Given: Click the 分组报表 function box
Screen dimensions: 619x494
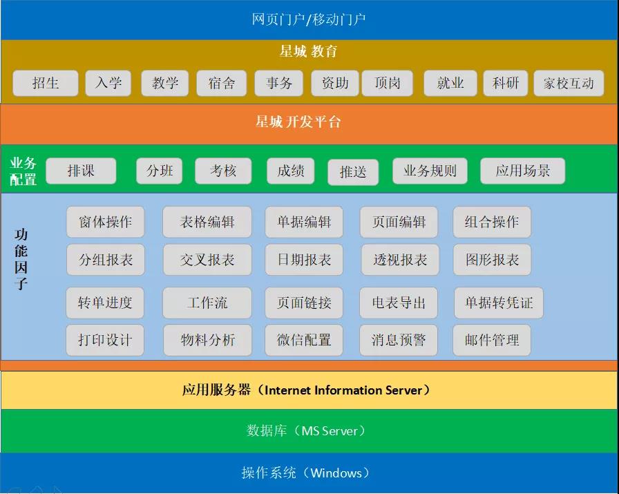Looking at the screenshot, I should pyautogui.click(x=106, y=260).
